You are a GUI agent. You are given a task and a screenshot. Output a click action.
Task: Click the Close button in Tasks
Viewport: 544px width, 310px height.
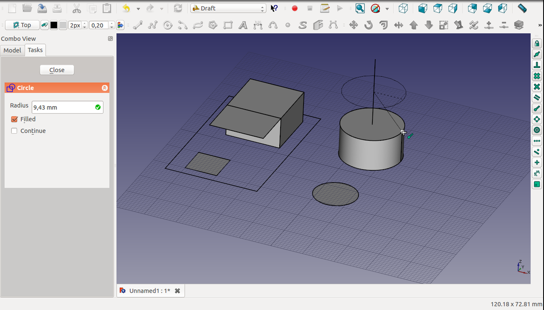57,70
